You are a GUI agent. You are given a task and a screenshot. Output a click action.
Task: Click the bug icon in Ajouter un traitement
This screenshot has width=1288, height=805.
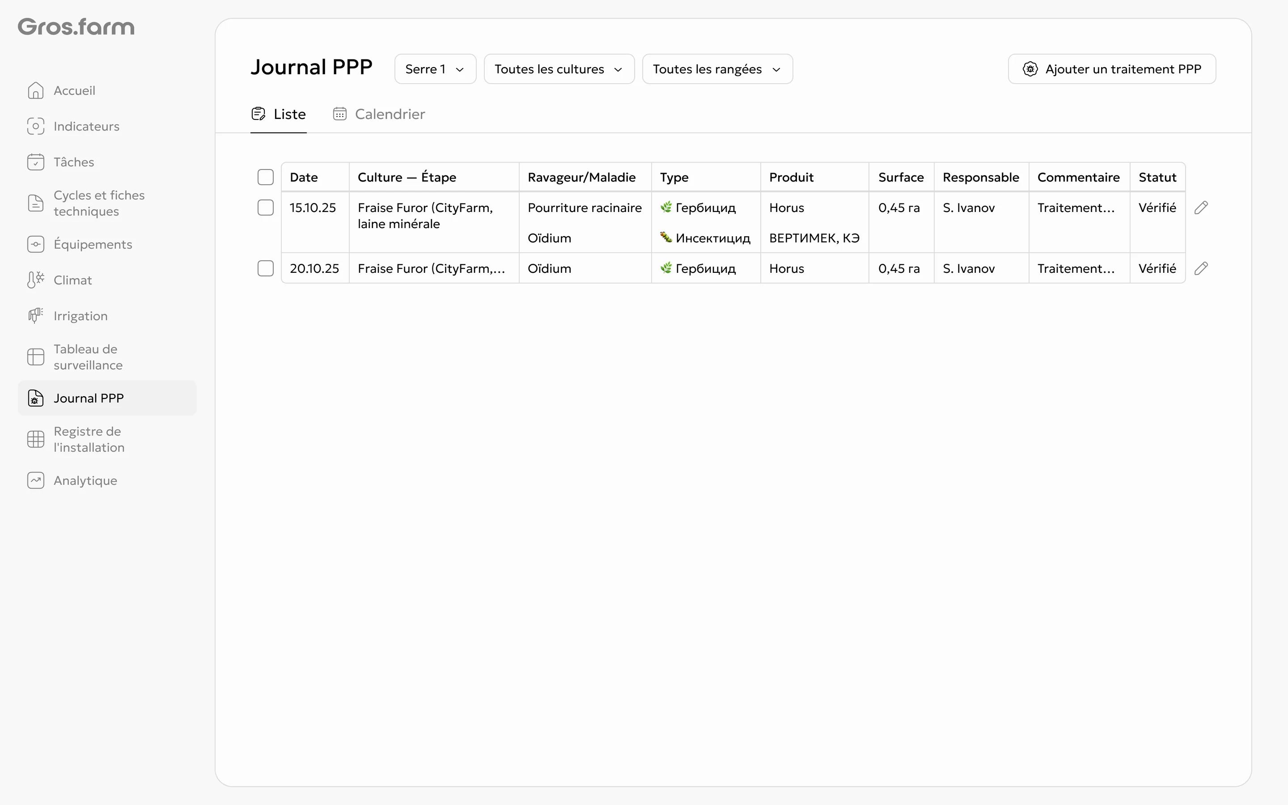pyautogui.click(x=1030, y=69)
